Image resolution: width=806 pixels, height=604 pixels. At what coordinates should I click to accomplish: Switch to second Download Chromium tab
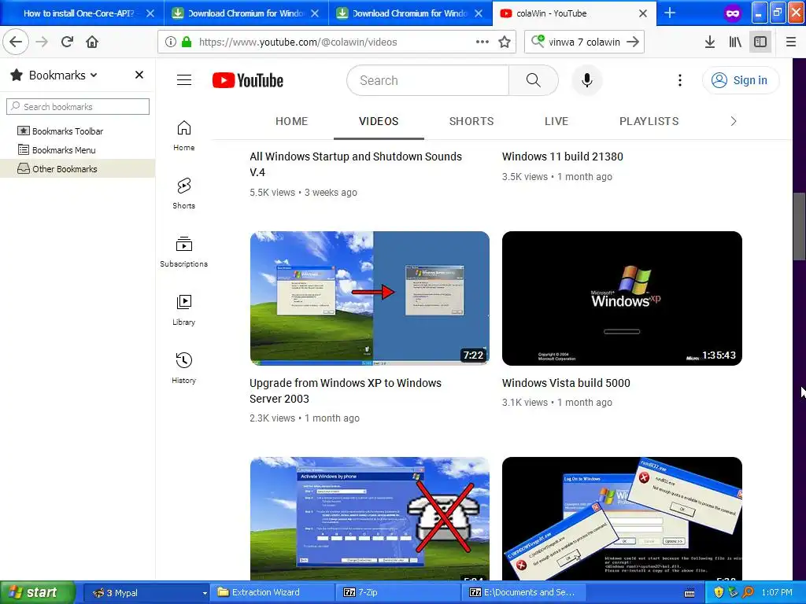point(409,13)
